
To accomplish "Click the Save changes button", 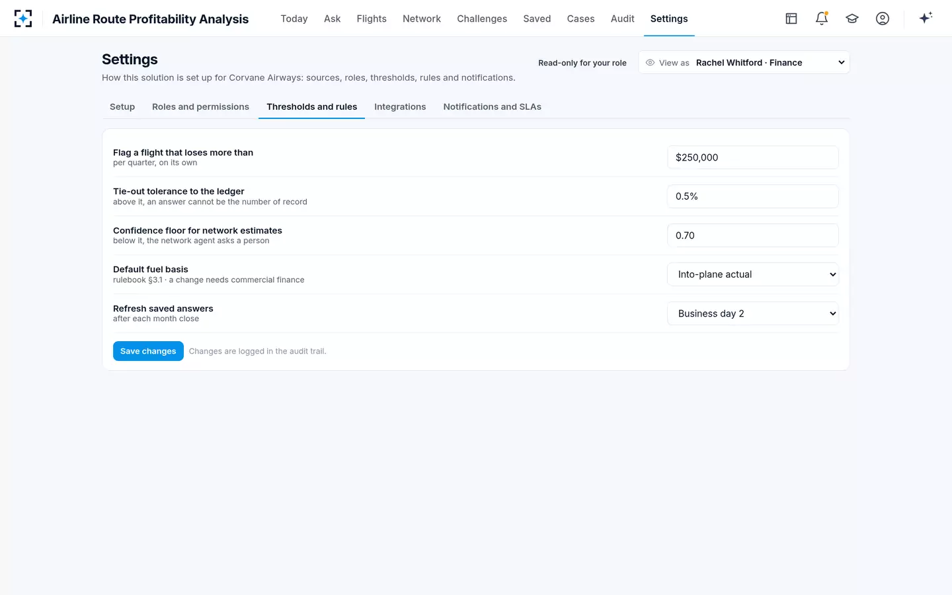I will (x=148, y=351).
